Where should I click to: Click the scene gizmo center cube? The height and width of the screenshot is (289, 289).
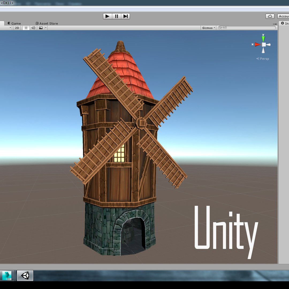point(264,45)
